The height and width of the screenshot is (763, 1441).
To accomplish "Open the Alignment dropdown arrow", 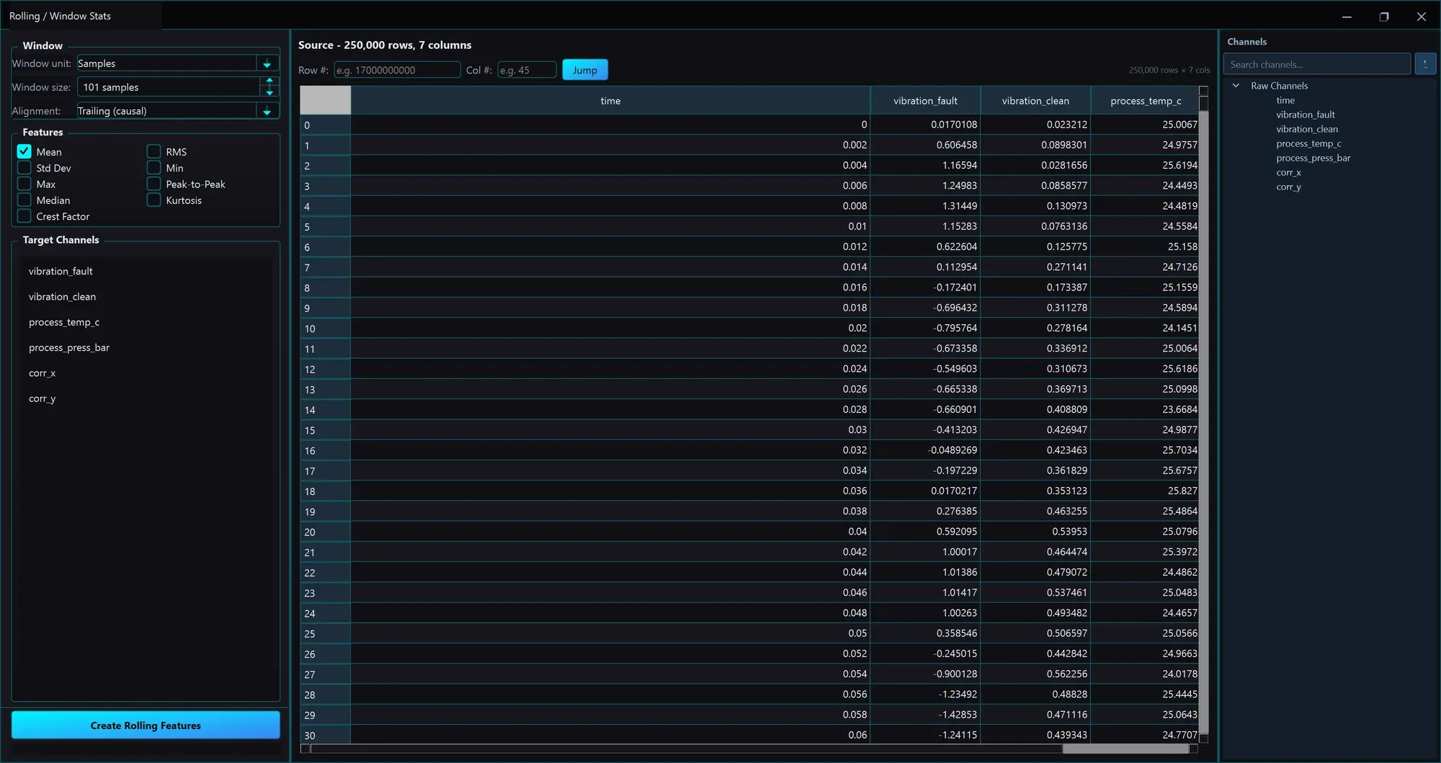I will pyautogui.click(x=267, y=111).
